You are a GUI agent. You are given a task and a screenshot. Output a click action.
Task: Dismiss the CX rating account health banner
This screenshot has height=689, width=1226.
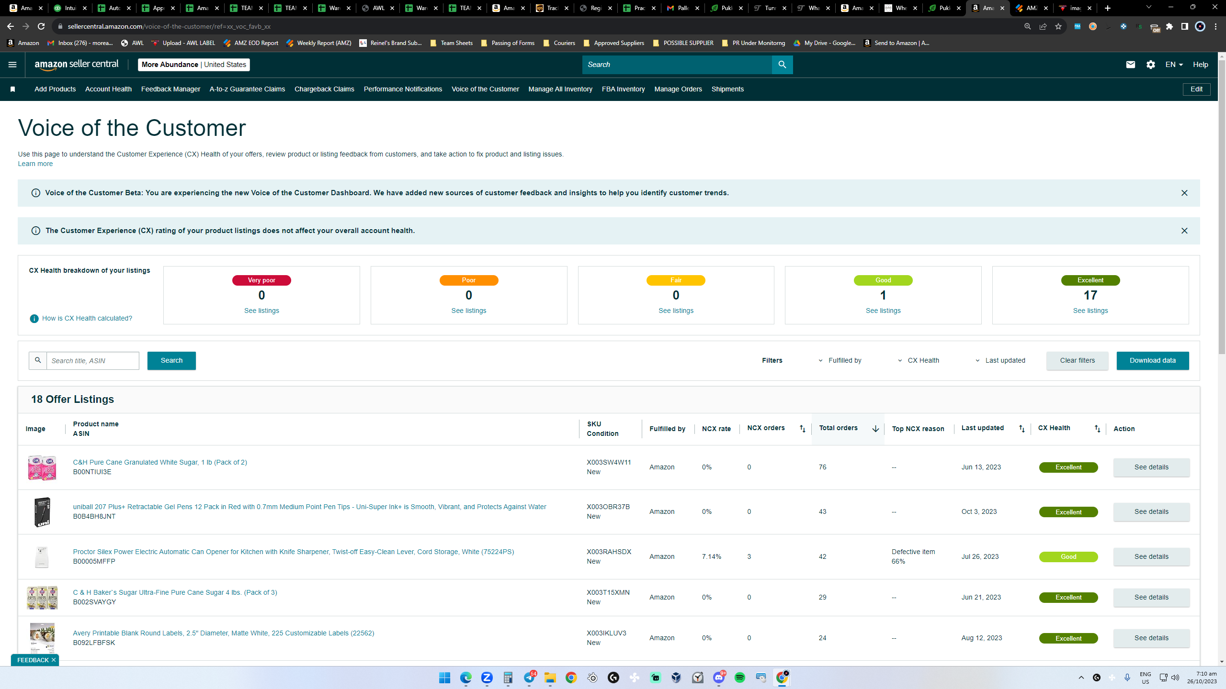1184,231
